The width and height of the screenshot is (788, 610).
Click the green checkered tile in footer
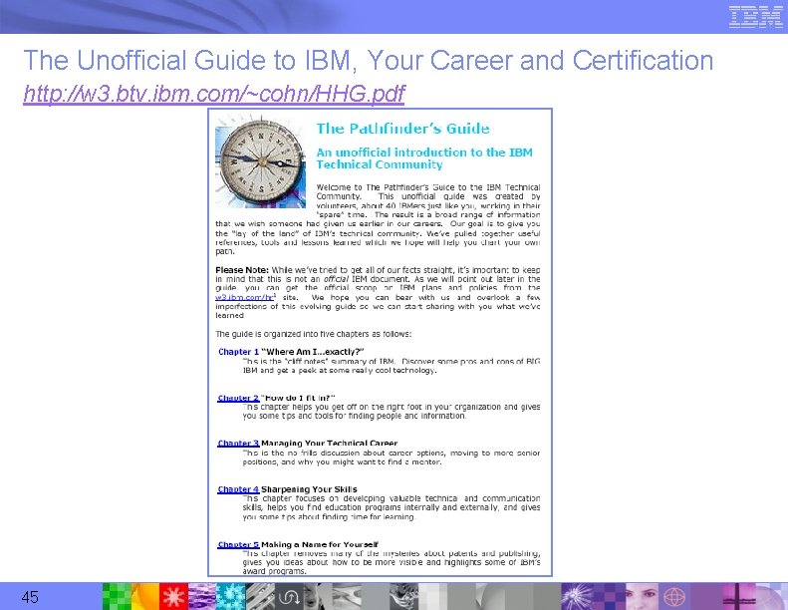117,596
